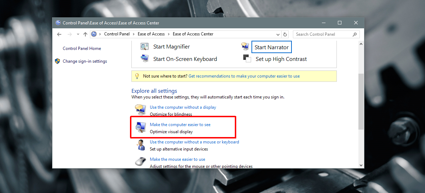Click the High Contrast black-white icon
The height and width of the screenshot is (193, 425).
[x=247, y=58]
